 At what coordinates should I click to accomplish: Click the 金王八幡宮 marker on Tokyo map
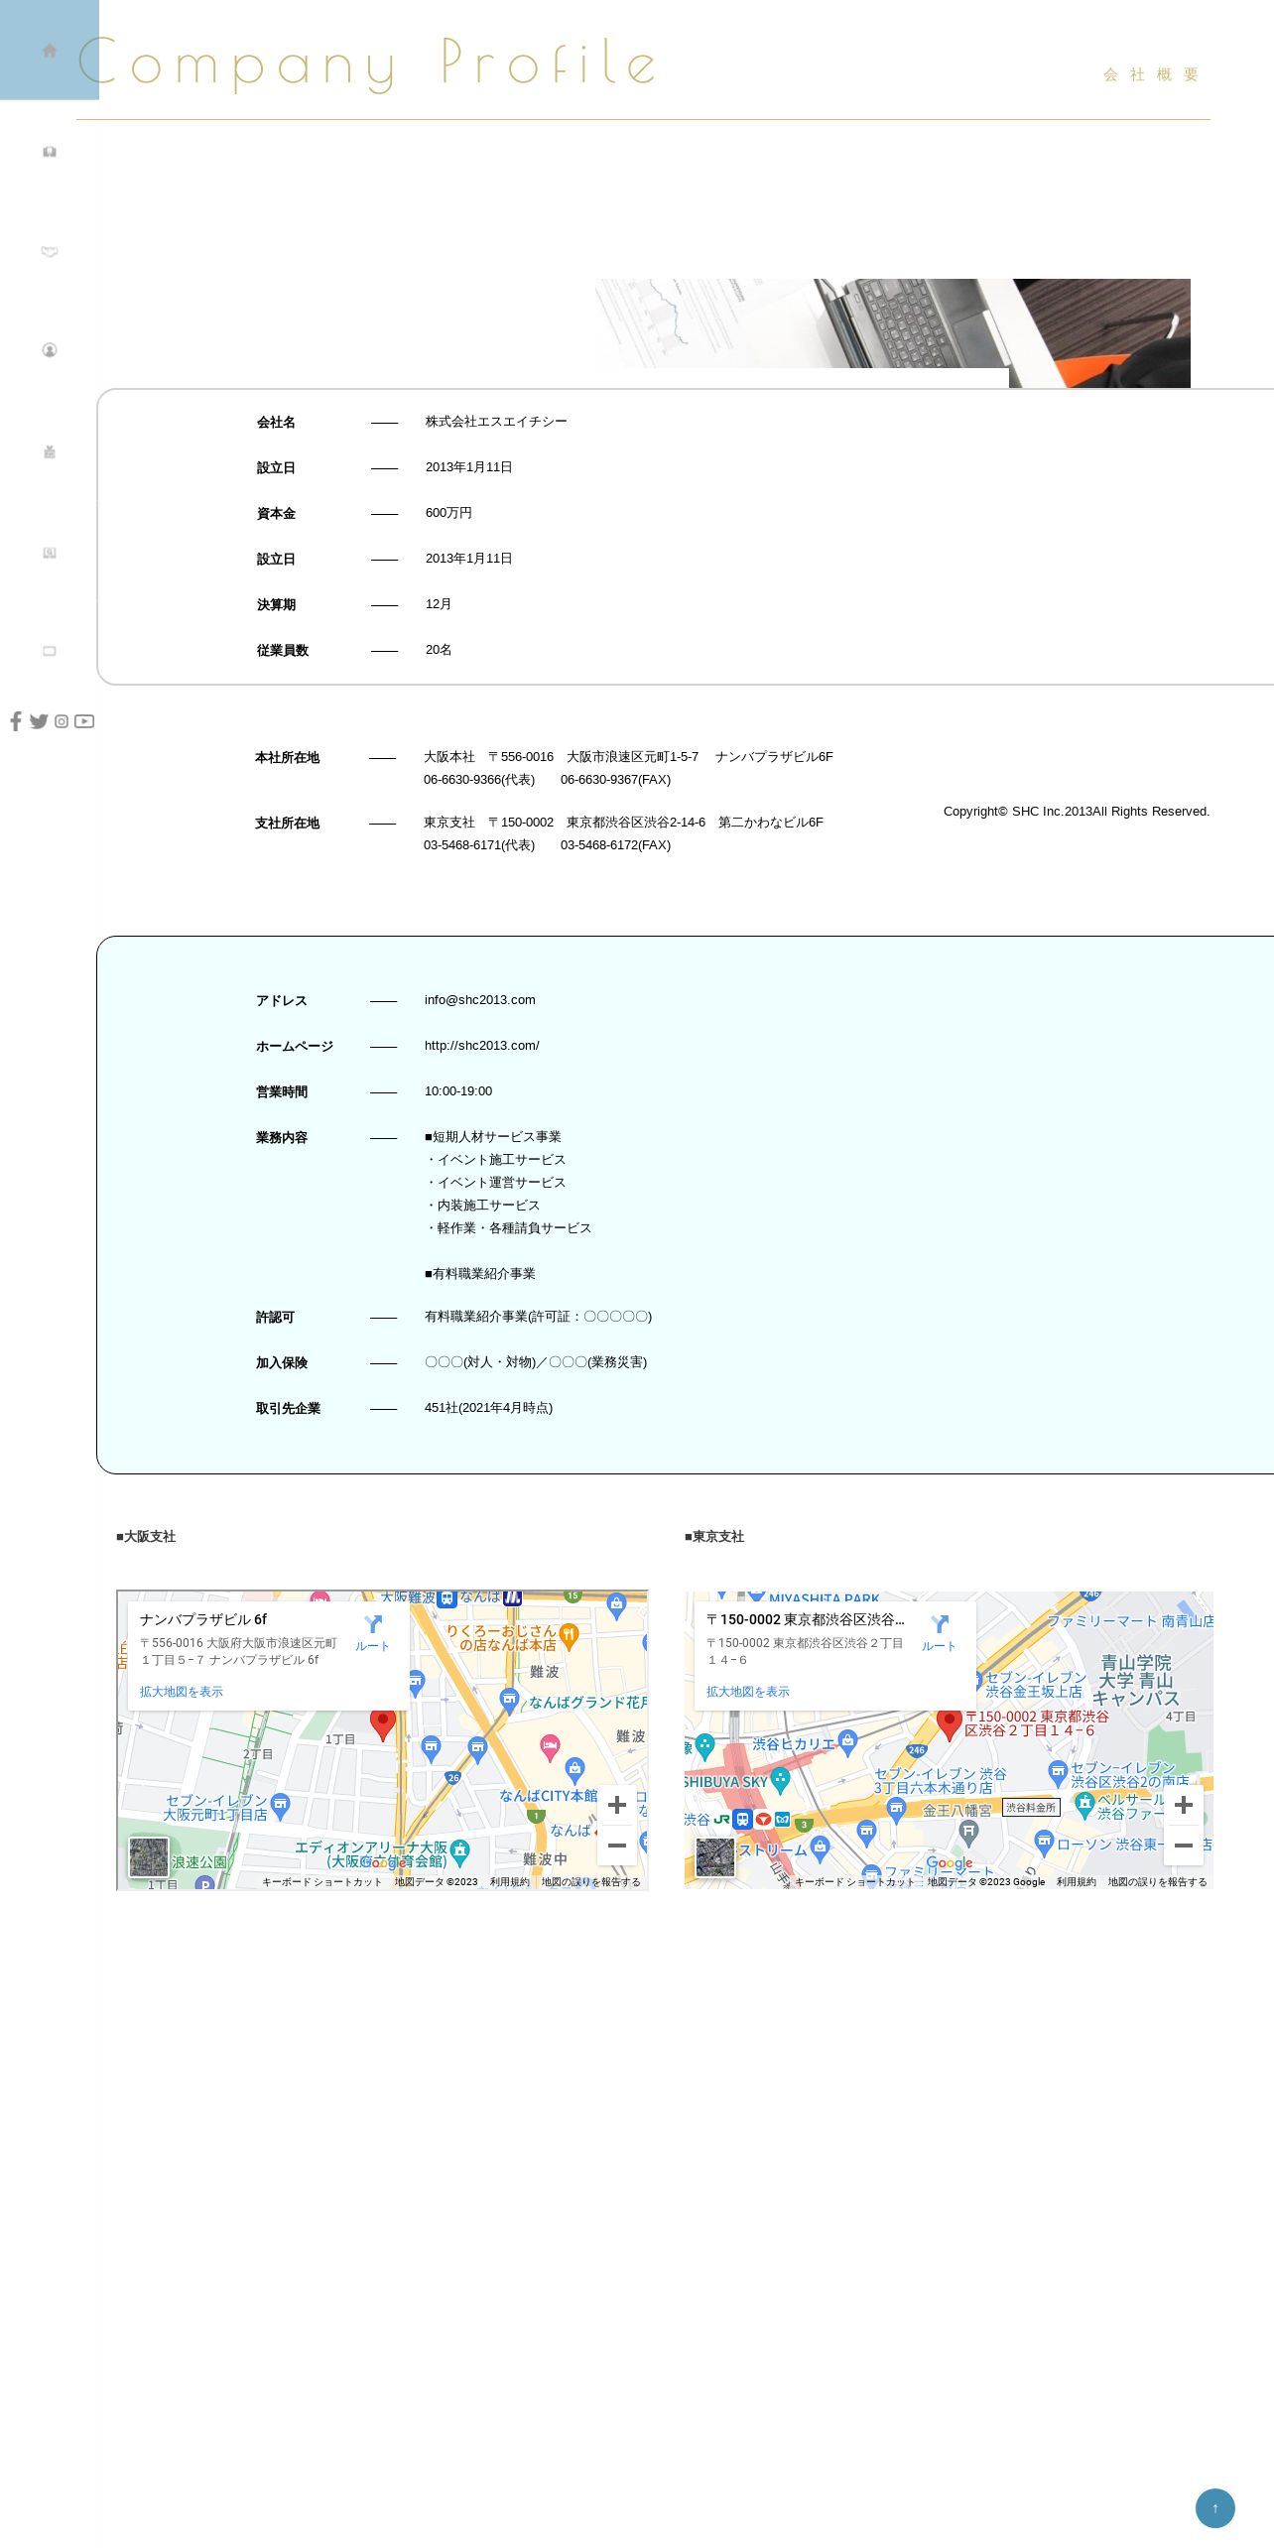coord(969,1832)
